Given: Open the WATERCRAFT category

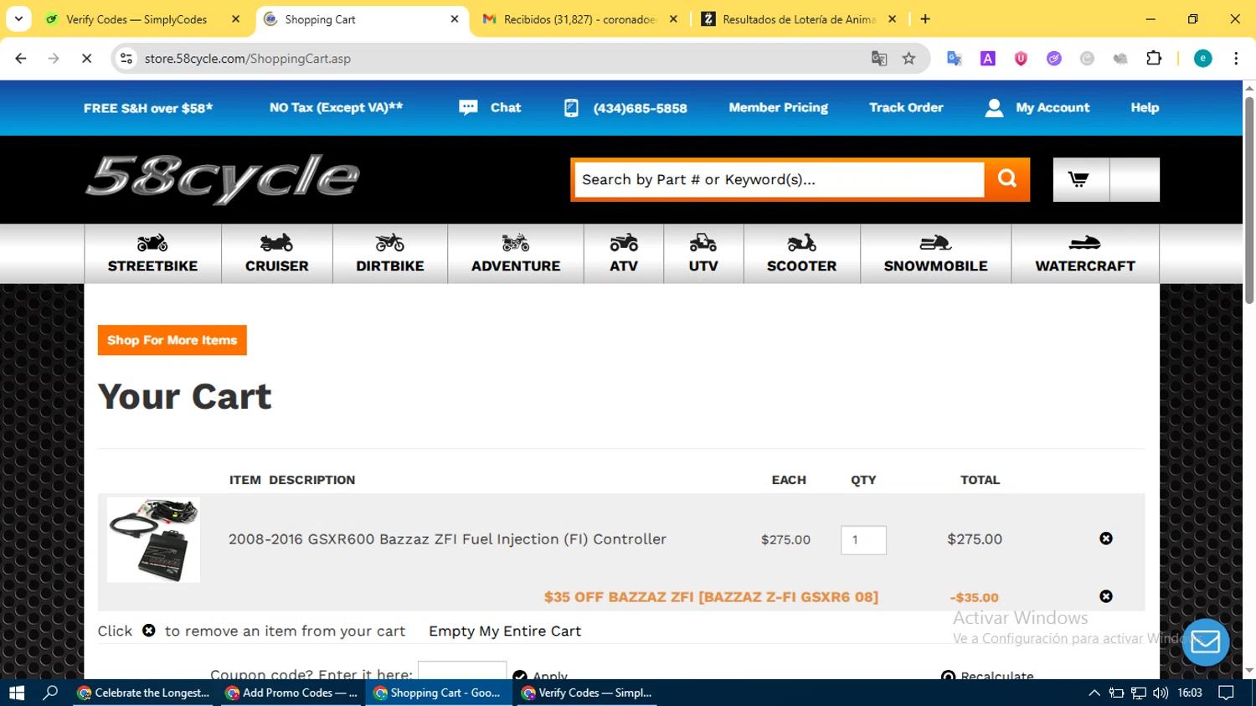Looking at the screenshot, I should (x=1085, y=254).
